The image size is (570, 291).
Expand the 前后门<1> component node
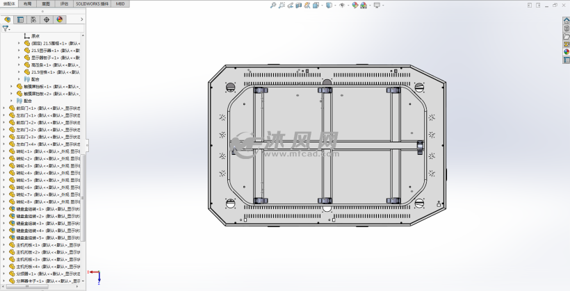(4, 108)
